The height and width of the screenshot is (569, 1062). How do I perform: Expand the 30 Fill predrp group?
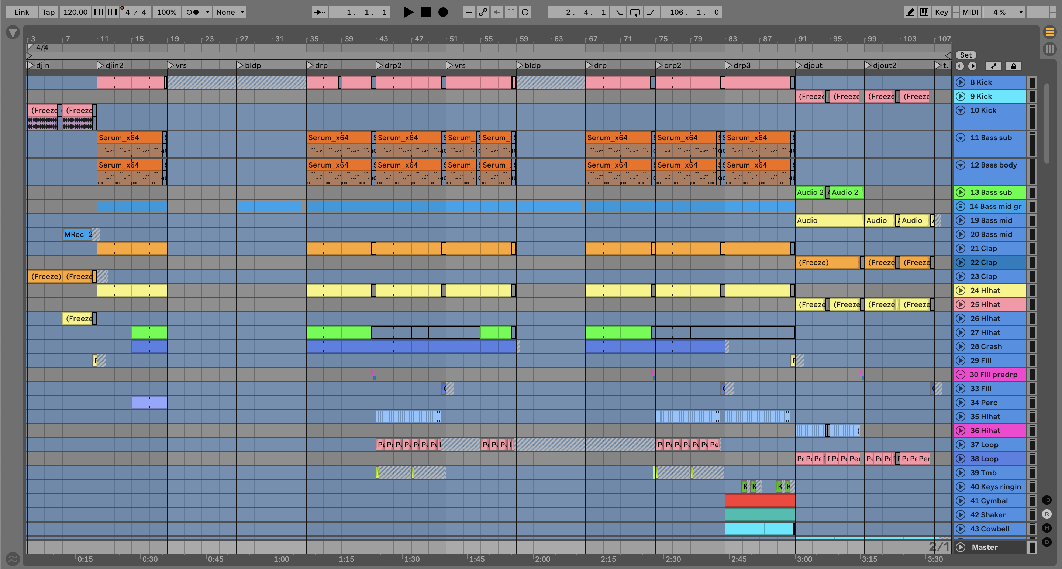pyautogui.click(x=961, y=375)
